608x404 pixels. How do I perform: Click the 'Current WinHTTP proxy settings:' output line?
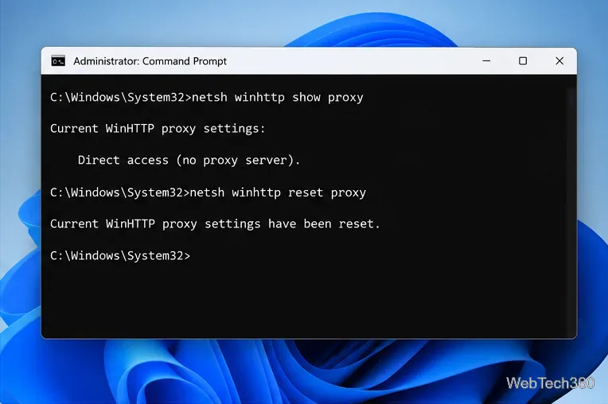coord(158,129)
